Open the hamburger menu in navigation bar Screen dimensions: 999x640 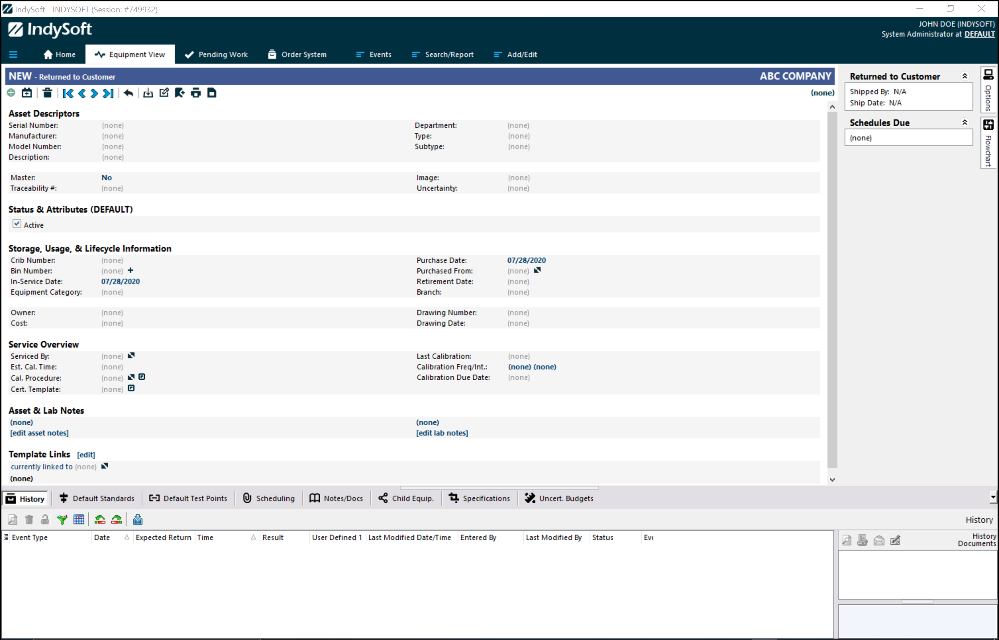tap(13, 55)
